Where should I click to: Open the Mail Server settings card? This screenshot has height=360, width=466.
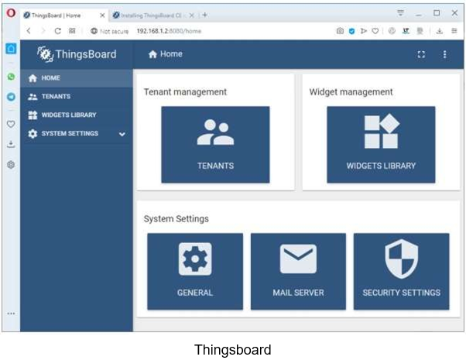pos(298,272)
